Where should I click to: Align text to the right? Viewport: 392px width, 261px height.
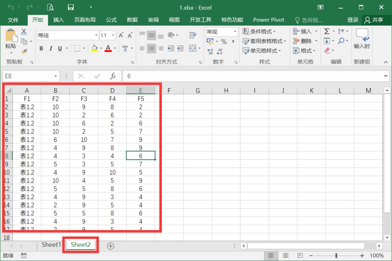click(x=161, y=48)
